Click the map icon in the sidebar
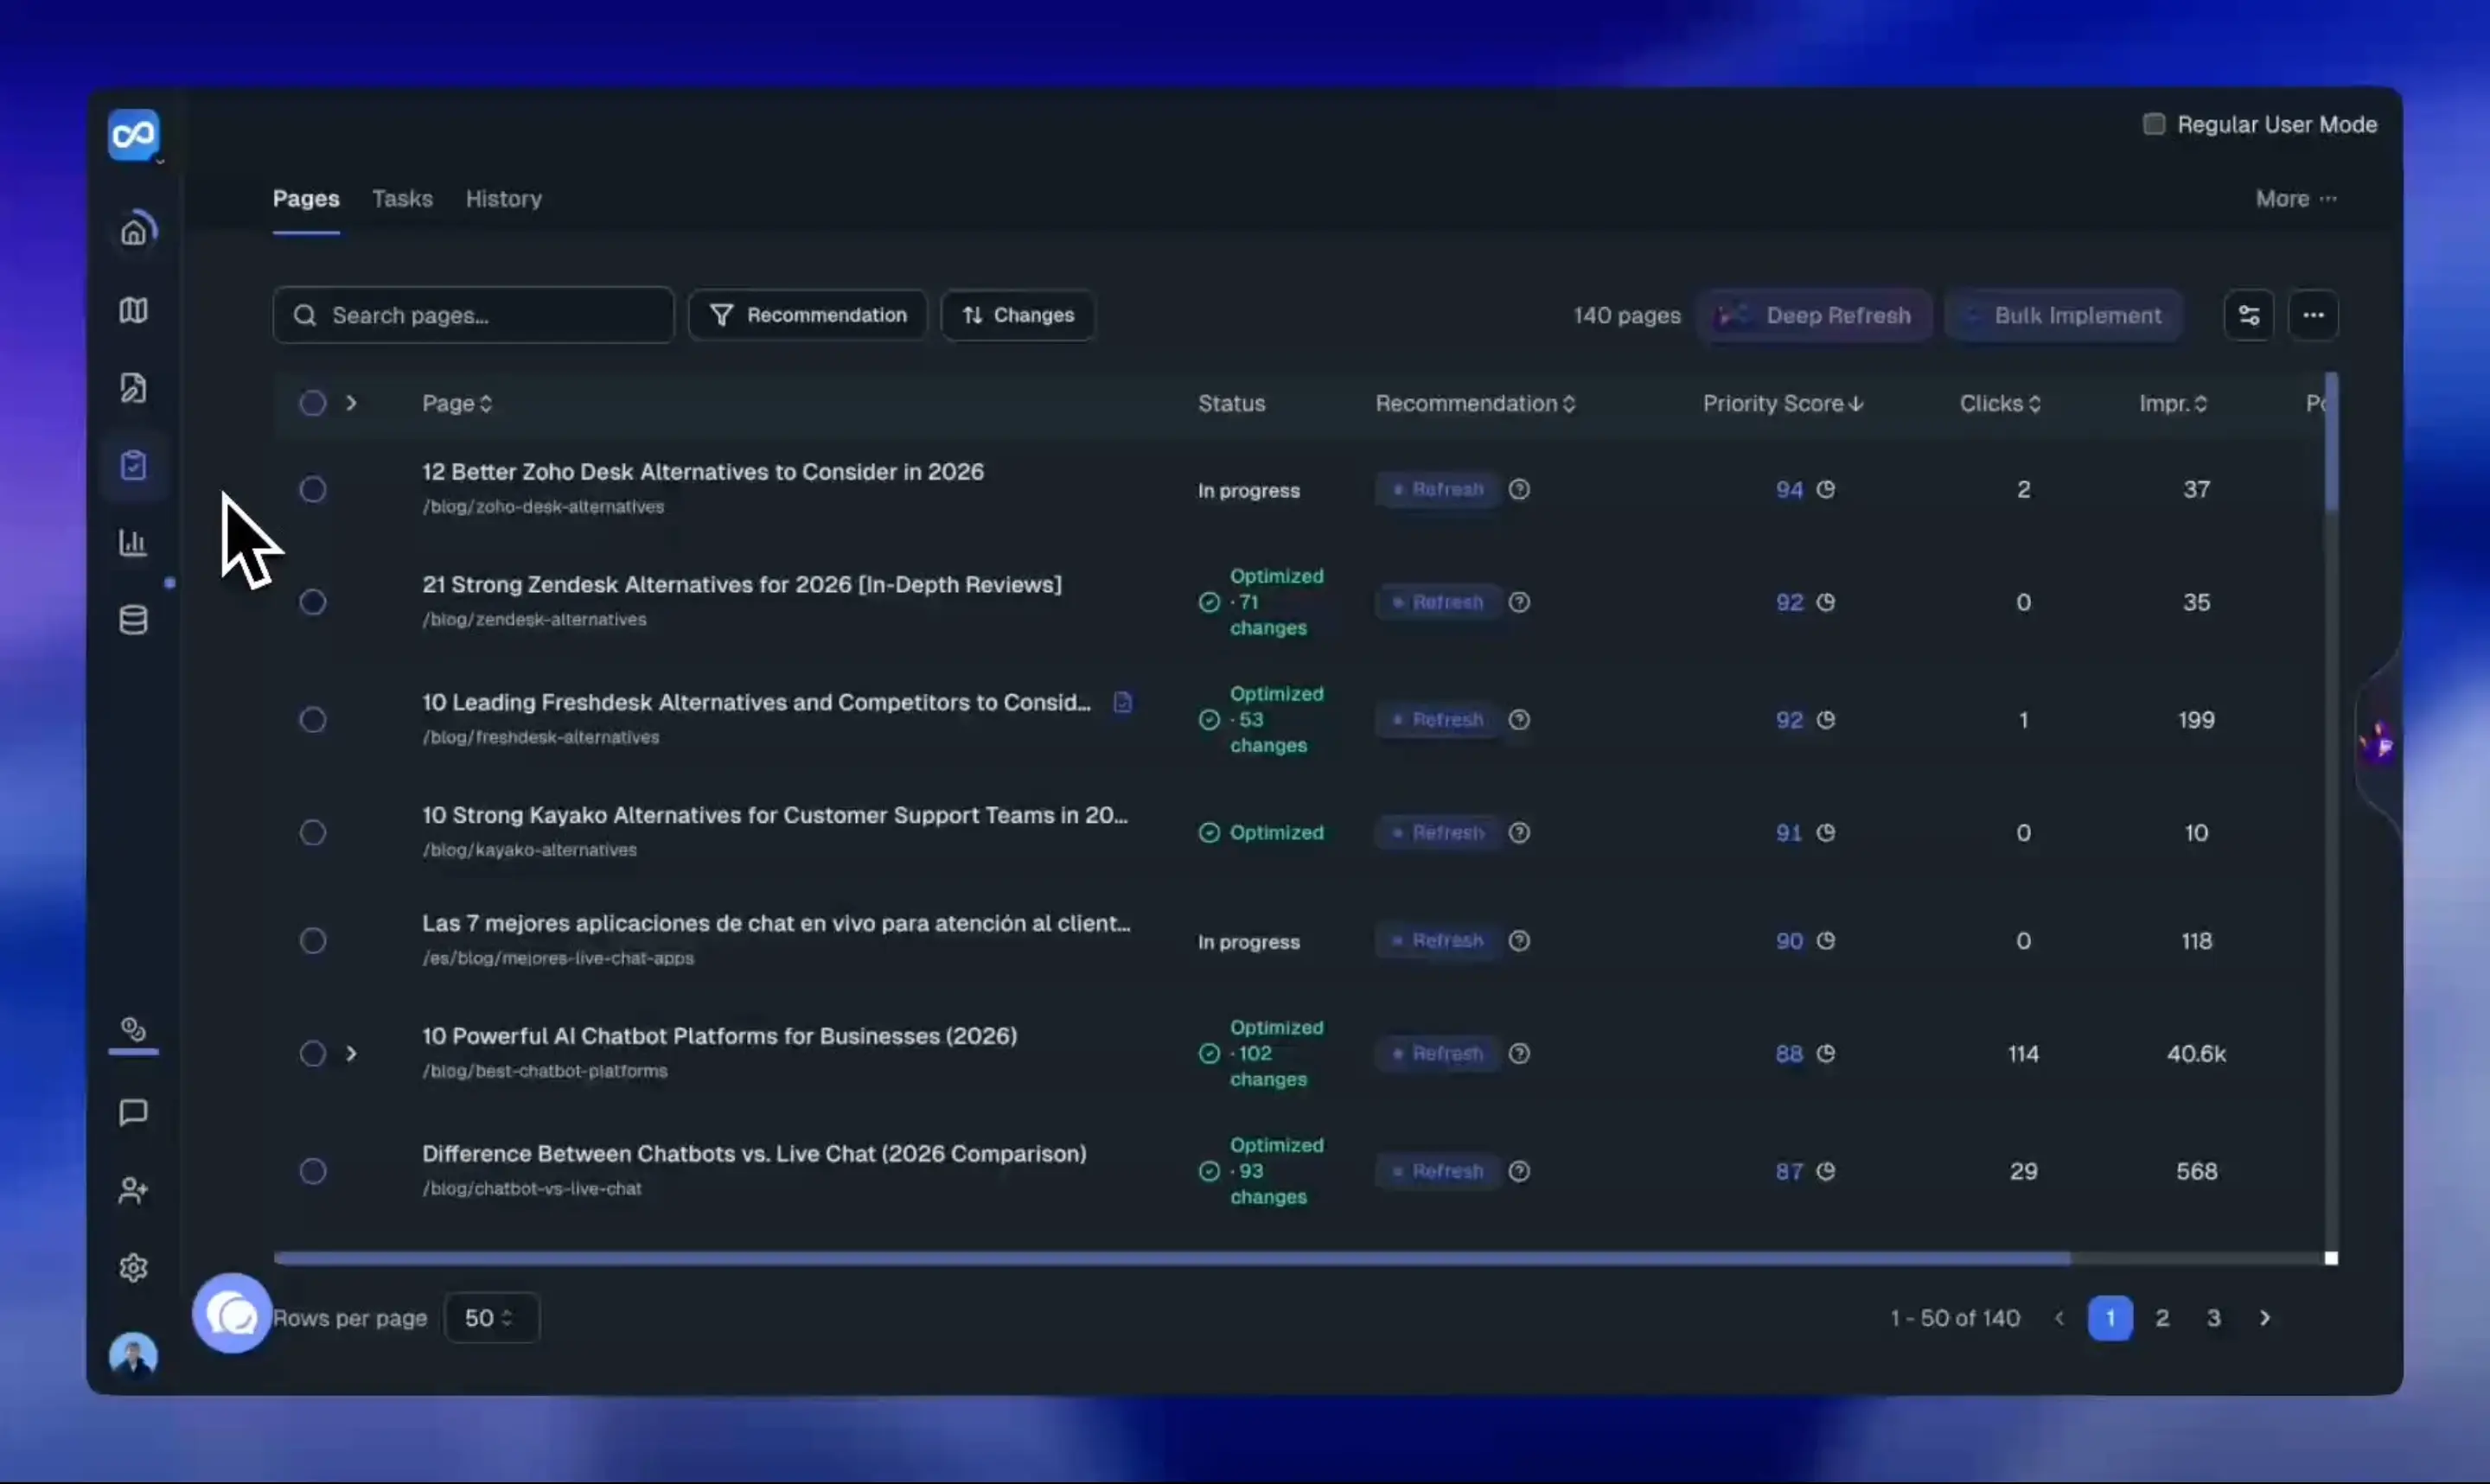 pyautogui.click(x=134, y=310)
